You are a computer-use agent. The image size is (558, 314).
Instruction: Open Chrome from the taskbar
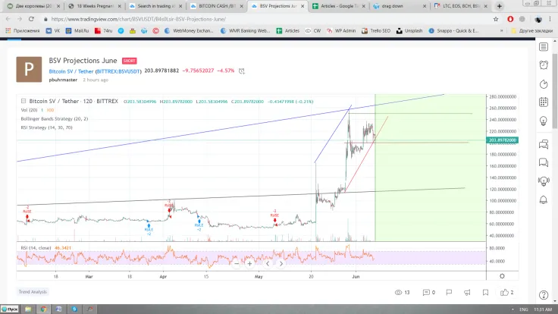tap(43, 309)
